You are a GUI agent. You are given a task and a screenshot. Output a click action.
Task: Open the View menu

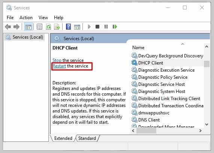[x=43, y=18]
